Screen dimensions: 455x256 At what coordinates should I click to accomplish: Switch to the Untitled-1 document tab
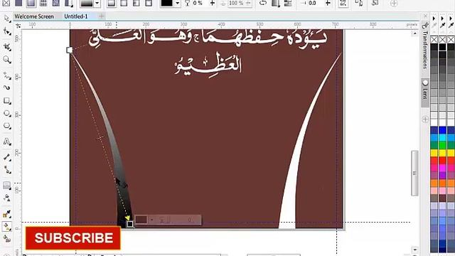pyautogui.click(x=76, y=16)
